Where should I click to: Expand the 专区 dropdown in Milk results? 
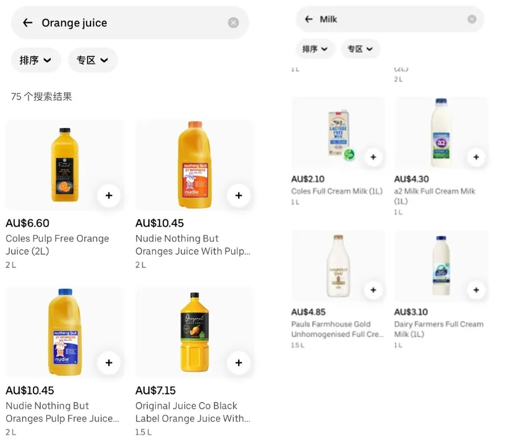pyautogui.click(x=360, y=49)
